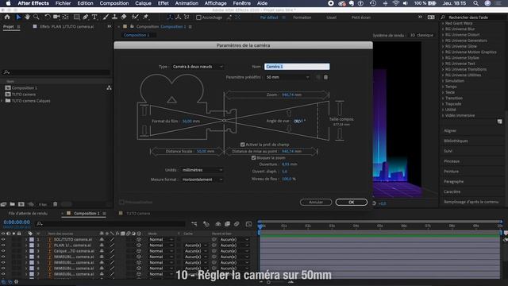Toggle the Prévisualisation checkbox
The image size is (508, 286).
tap(121, 202)
